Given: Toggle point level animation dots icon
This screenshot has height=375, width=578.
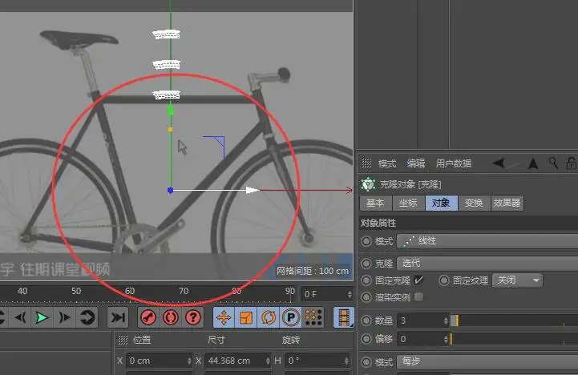Looking at the screenshot, I should coord(313,317).
